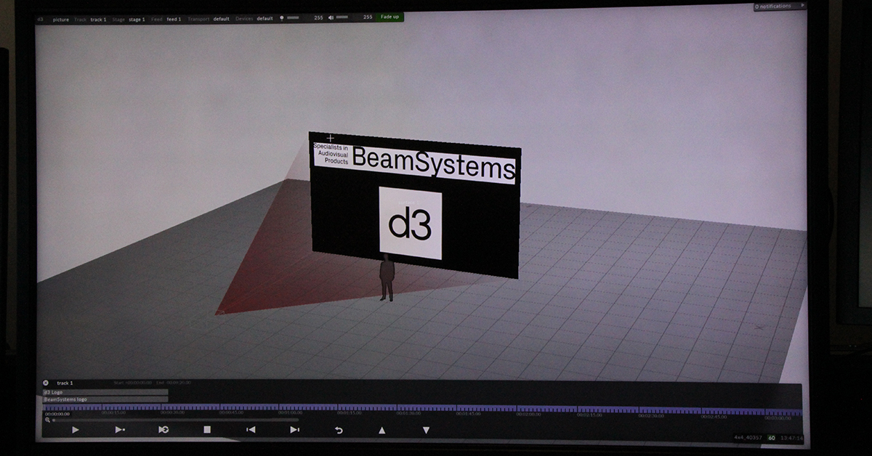
Task: Click the green Fade up button
Action: (x=389, y=17)
